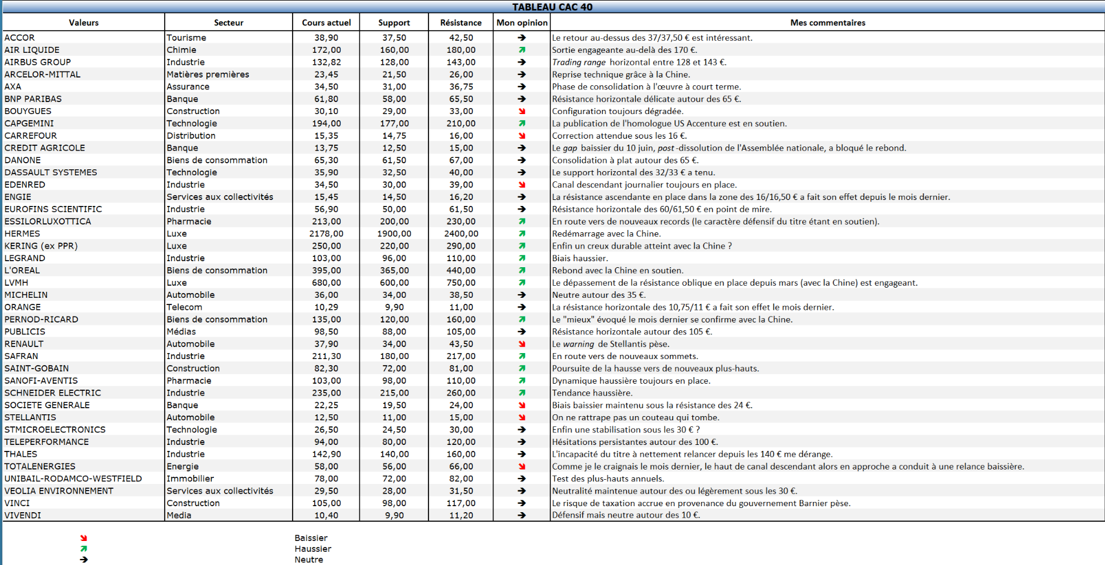Click the green arrow in ESSILORLUXOTTICA row
The image size is (1105, 565).
(x=522, y=222)
